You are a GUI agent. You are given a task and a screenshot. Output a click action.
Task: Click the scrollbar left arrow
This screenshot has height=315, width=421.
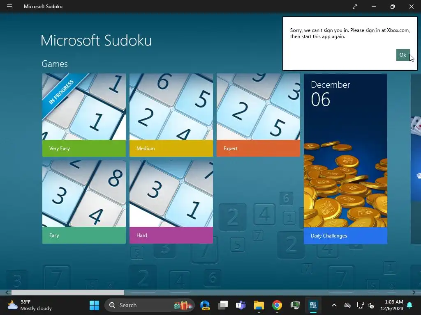[x=7, y=292]
